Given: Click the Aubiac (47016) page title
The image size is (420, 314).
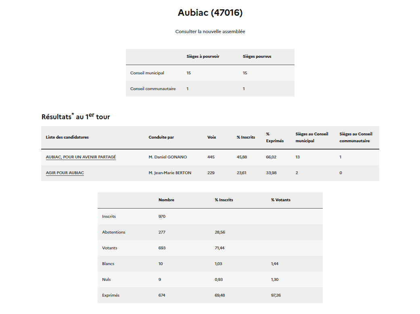Looking at the screenshot, I should tap(210, 13).
